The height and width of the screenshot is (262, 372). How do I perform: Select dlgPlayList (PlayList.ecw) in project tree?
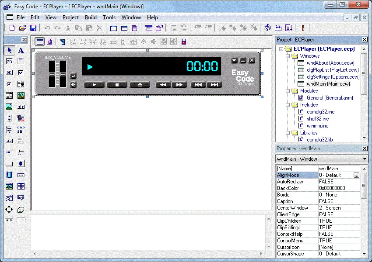[x=332, y=70]
